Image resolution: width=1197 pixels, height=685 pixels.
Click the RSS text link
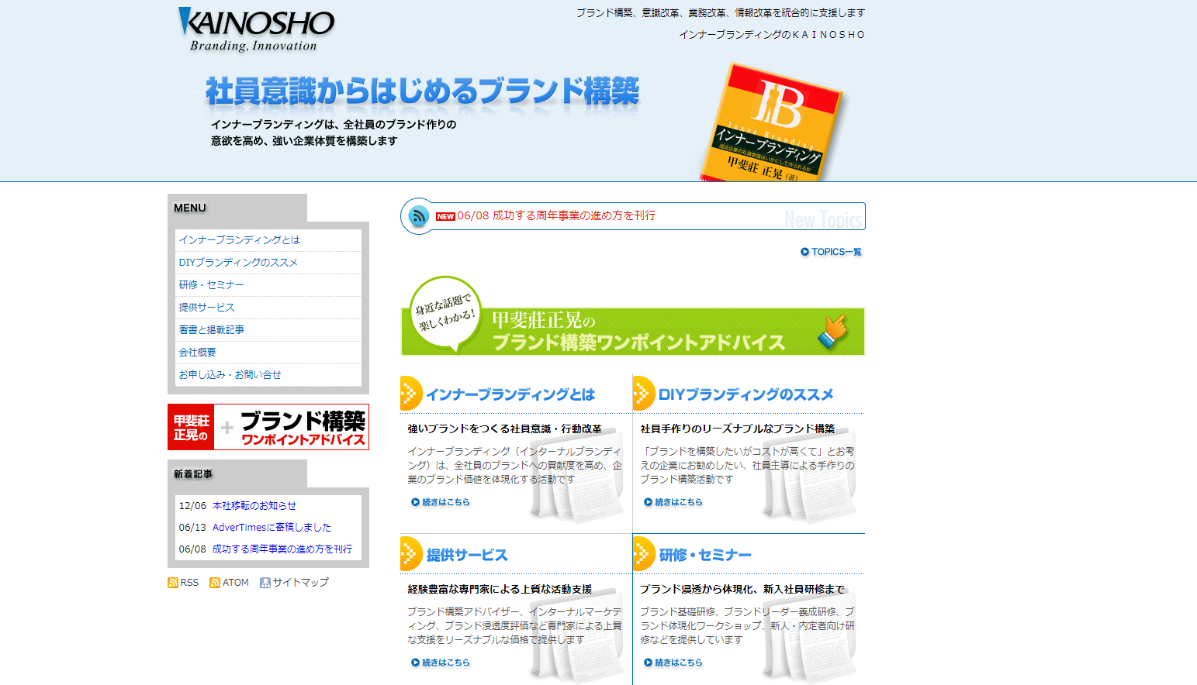pyautogui.click(x=189, y=583)
